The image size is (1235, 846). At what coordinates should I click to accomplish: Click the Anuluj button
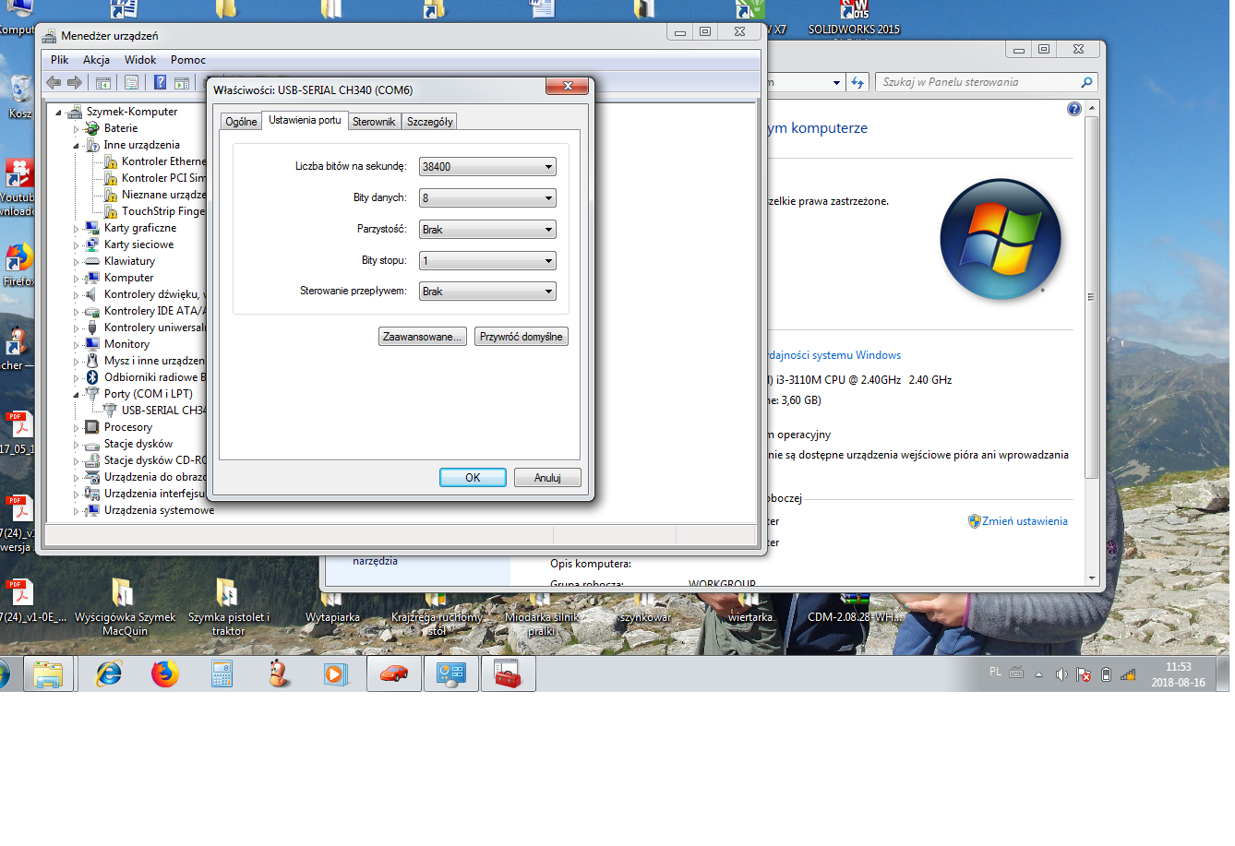tap(547, 477)
